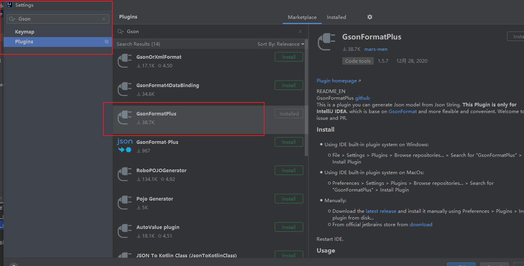
Task: Select the RoboPOJOGenerator plugin name
Action: click(161, 171)
